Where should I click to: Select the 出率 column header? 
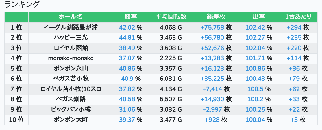(x=259, y=17)
